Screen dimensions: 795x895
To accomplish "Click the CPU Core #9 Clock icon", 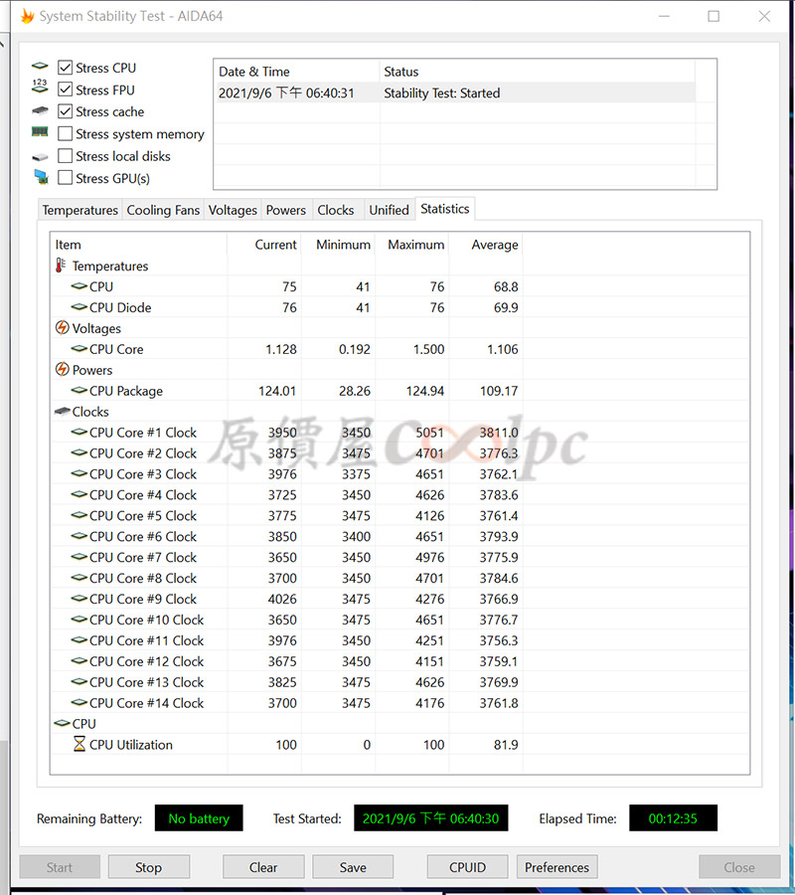I will (x=79, y=599).
